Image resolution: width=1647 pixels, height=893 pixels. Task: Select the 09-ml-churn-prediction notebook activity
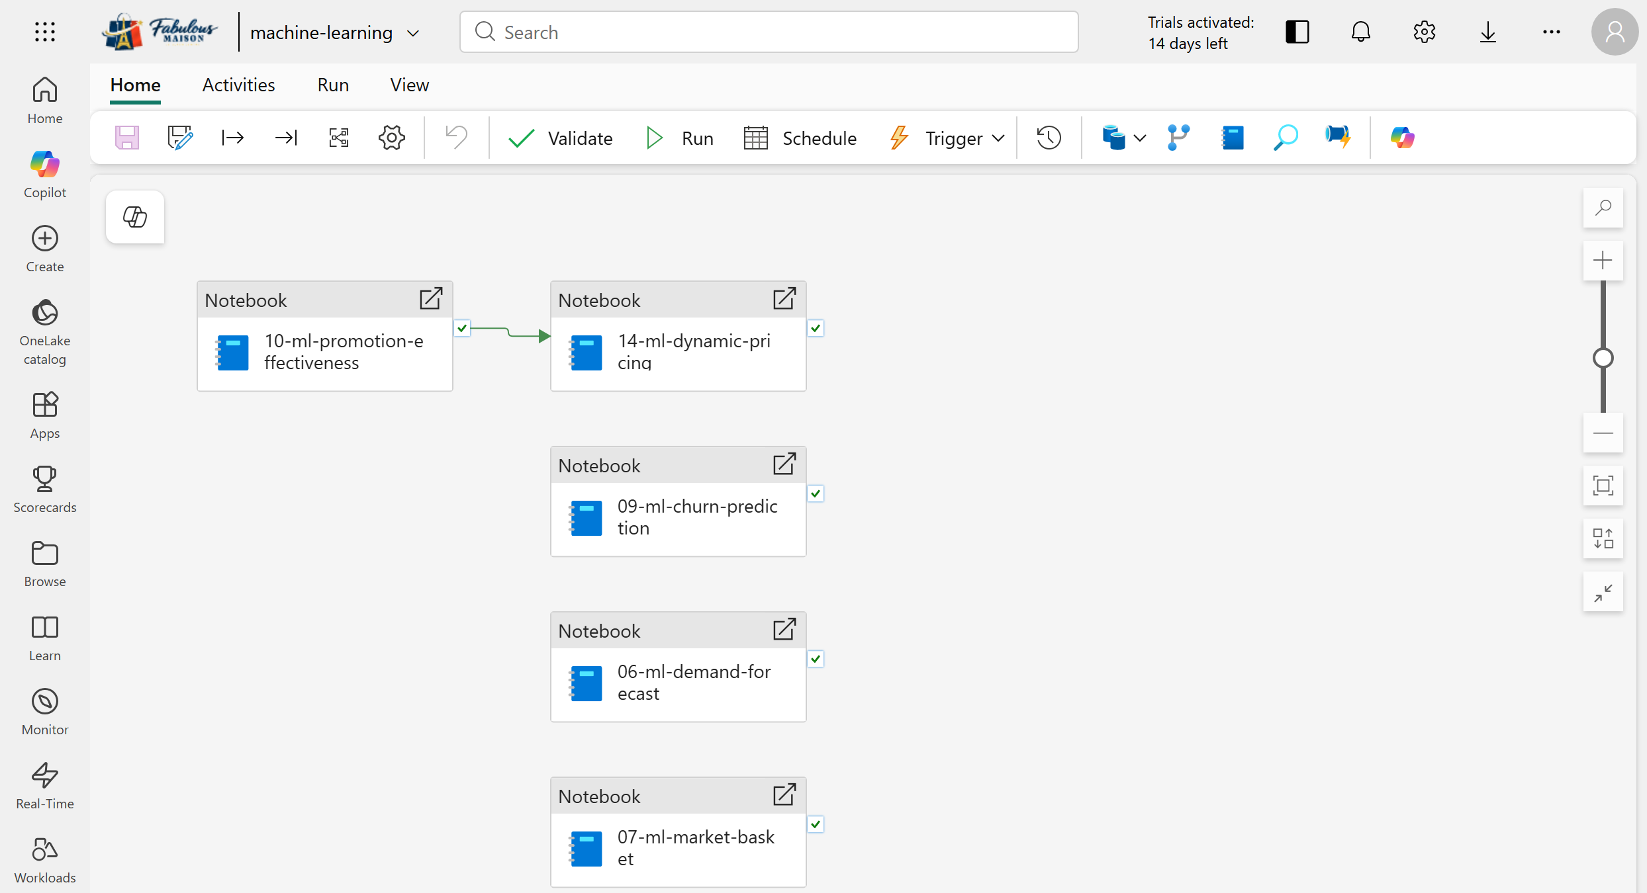coord(679,501)
